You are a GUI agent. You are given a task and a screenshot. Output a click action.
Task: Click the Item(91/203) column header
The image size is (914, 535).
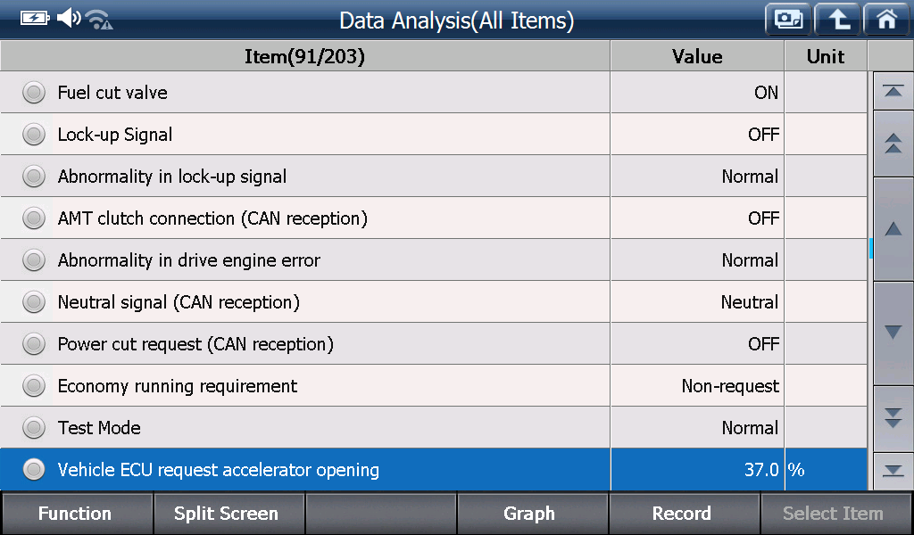point(305,56)
